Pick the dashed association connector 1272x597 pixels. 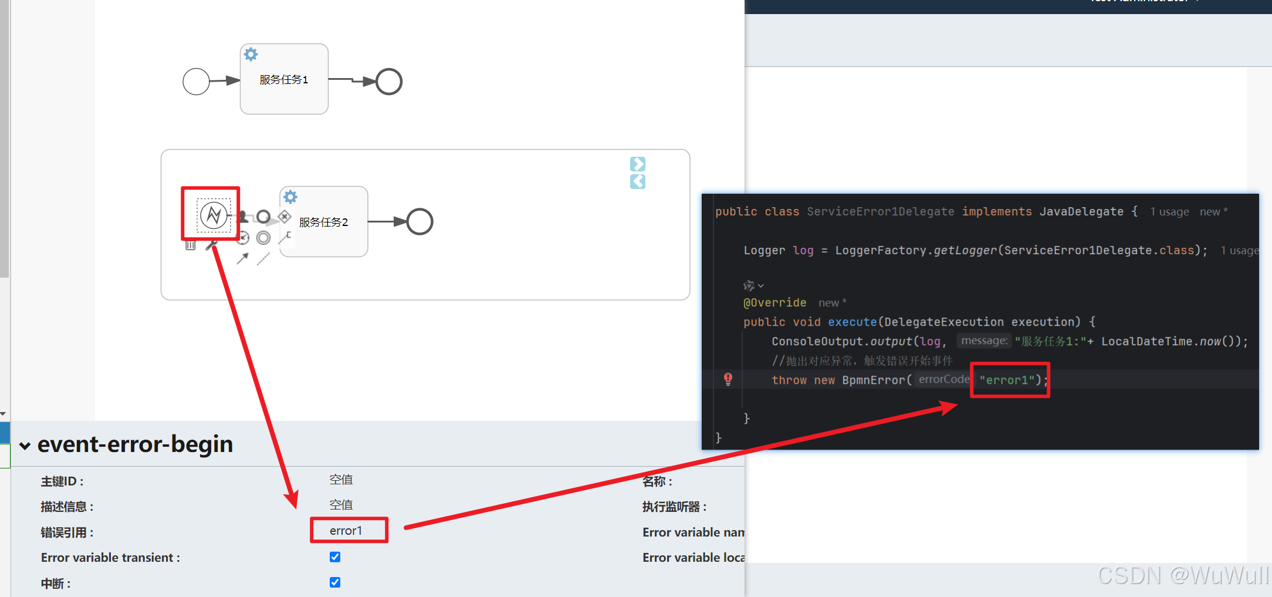click(x=263, y=258)
